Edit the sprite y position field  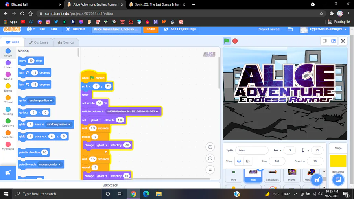317,150
